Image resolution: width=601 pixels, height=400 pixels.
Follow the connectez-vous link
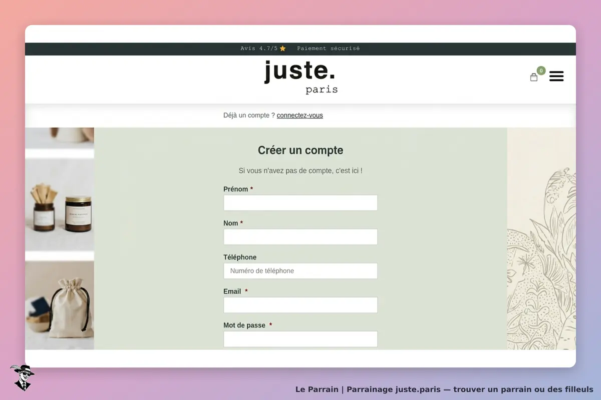pos(300,115)
